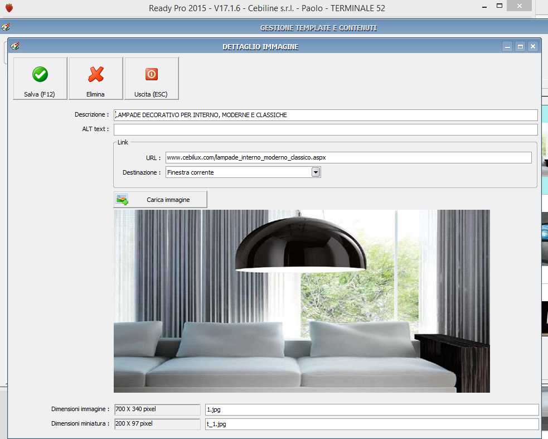Click the lamp and sofa image preview
Screen dimensions: 548x439
[x=302, y=301]
